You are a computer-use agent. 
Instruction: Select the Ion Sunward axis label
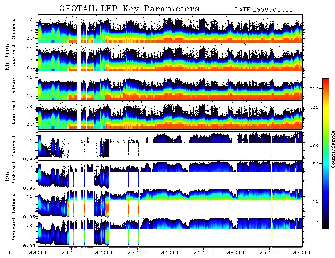click(13, 146)
